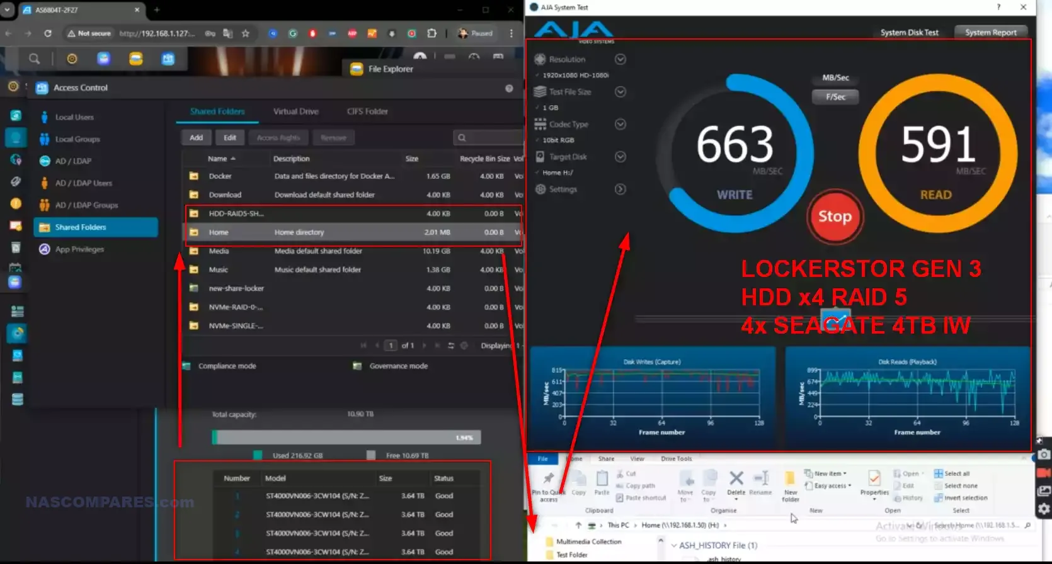This screenshot has height=564, width=1052.
Task: Expand the Codec Type option
Action: coord(620,125)
